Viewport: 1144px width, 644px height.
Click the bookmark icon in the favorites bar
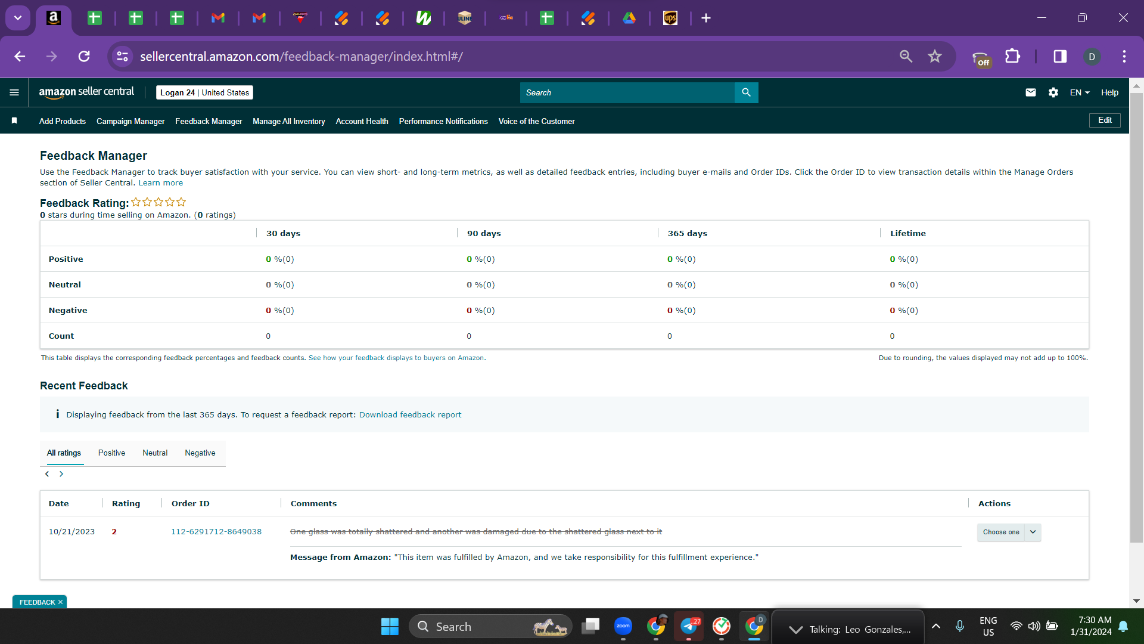pyautogui.click(x=14, y=121)
